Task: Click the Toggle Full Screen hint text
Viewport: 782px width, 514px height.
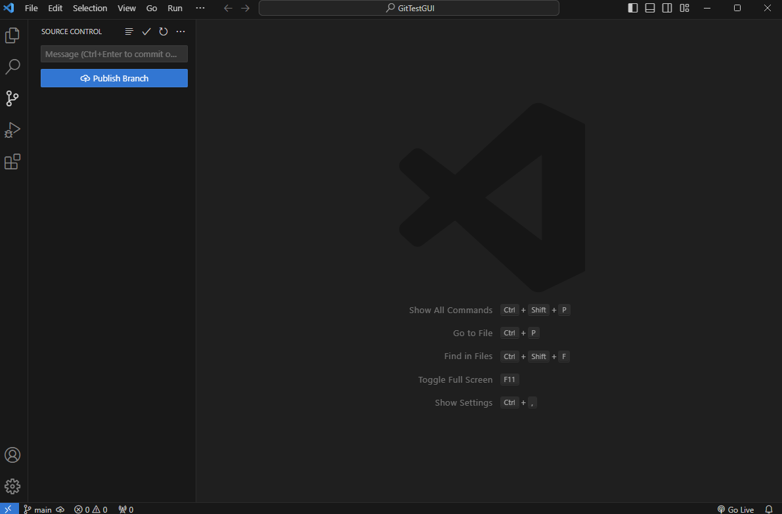Action: pyautogui.click(x=455, y=379)
